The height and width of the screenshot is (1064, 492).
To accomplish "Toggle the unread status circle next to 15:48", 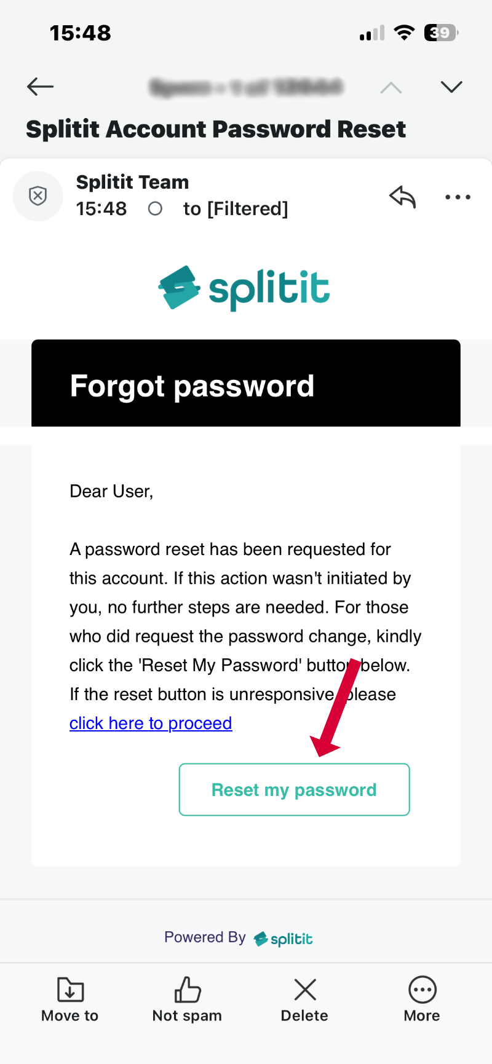I will [x=155, y=208].
